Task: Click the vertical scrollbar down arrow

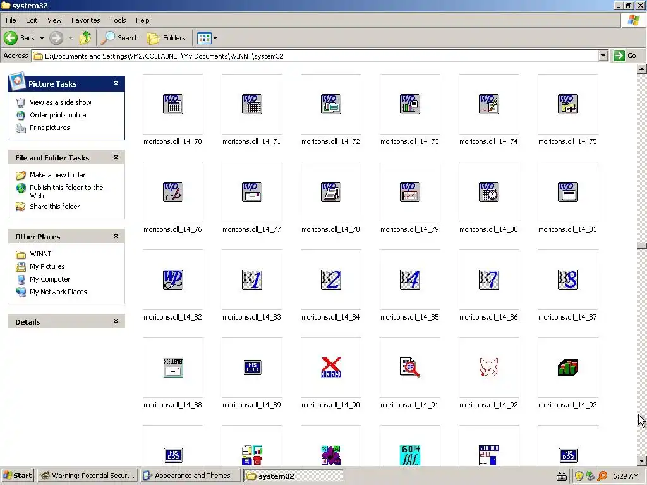Action: coord(642,461)
